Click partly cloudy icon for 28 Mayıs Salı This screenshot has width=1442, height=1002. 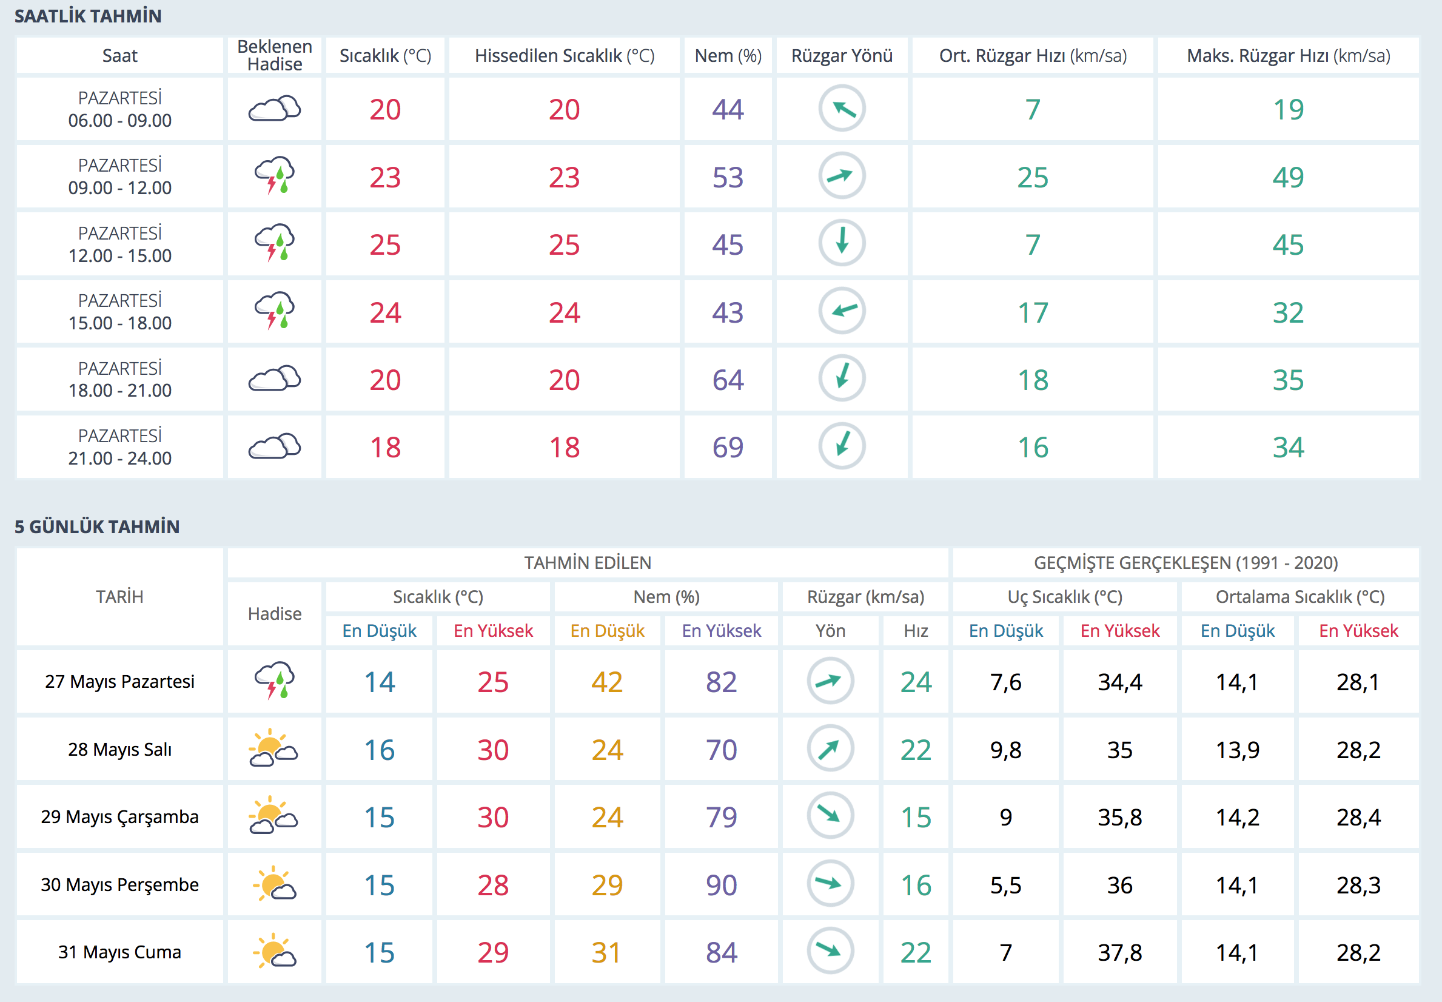coord(273,748)
